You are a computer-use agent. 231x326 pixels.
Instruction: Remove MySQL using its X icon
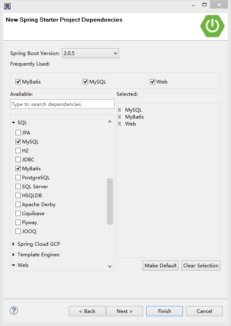point(119,110)
